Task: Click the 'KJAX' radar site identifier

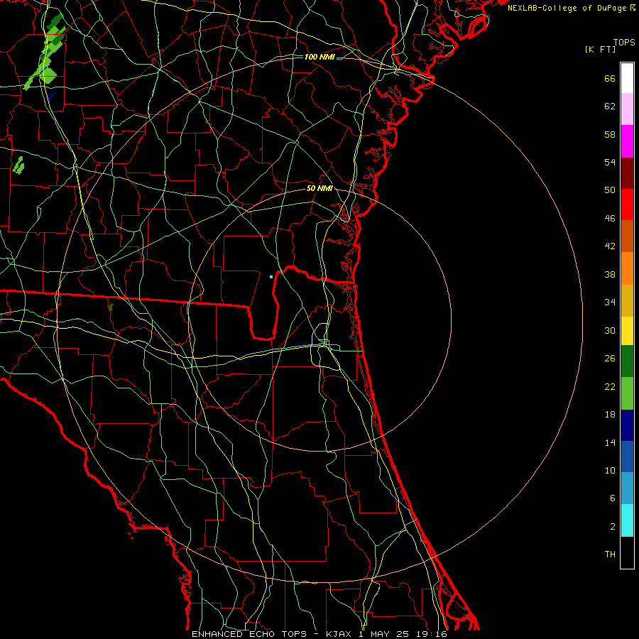Action: [338, 634]
